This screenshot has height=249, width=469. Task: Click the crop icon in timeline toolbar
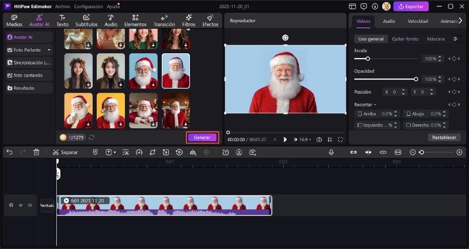tap(152, 152)
